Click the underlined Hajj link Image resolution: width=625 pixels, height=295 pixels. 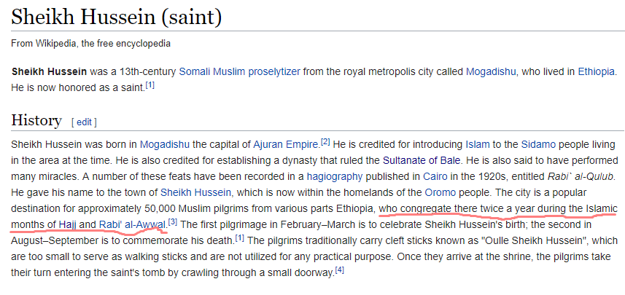pyautogui.click(x=68, y=224)
